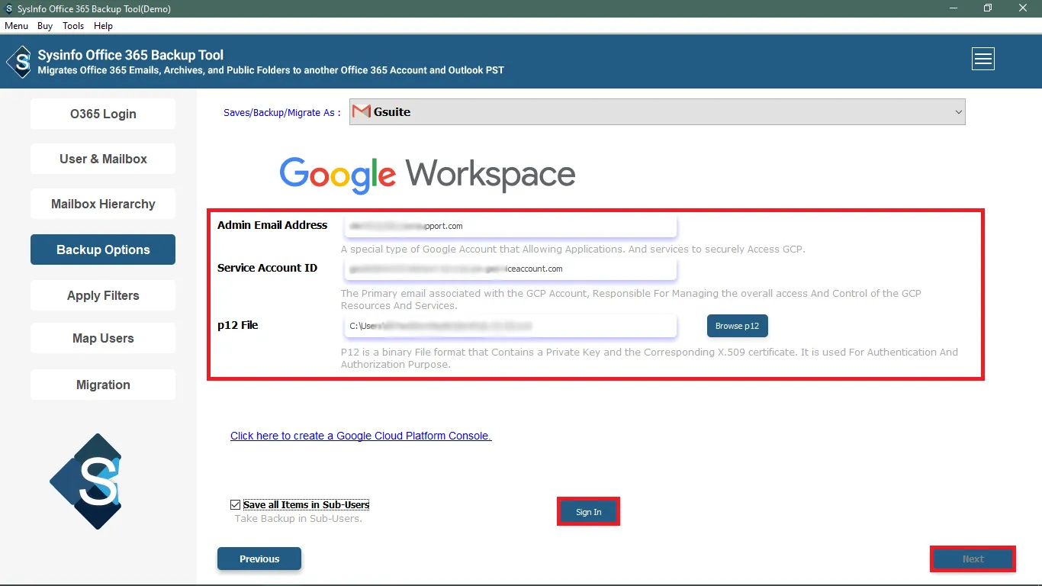Open the Mailbox Hierarchy step

pos(103,204)
